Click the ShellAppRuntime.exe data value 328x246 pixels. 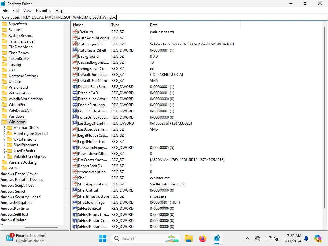[x=168, y=184]
